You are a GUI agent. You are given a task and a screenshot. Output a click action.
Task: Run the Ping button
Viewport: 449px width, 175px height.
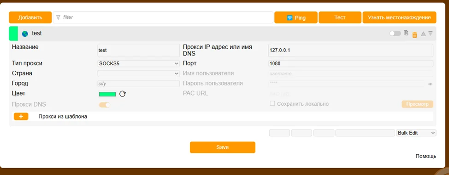[296, 17]
